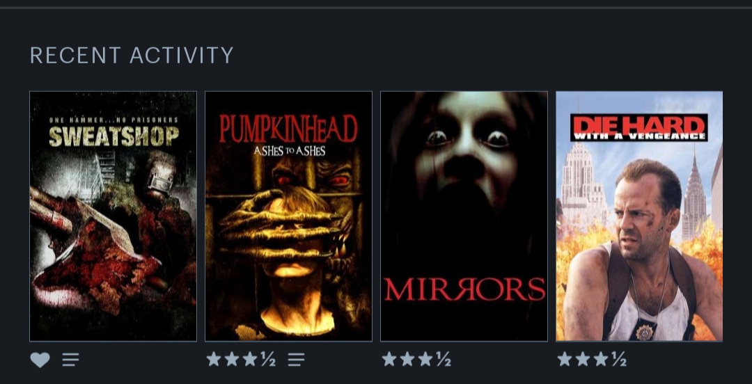Select second star under Die Hard poster
This screenshot has height=384, width=752.
(x=583, y=358)
